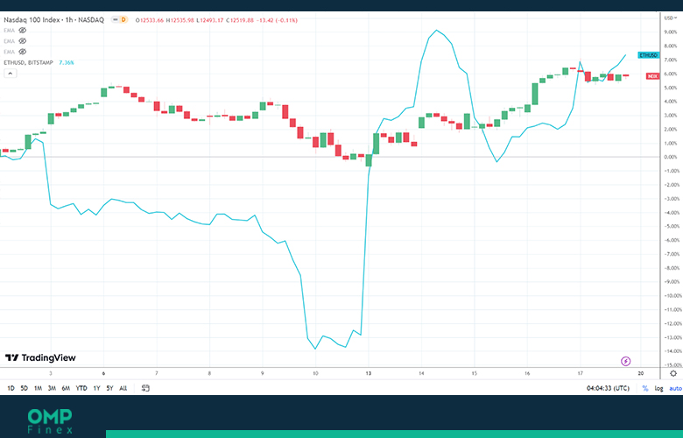Set time range to 6M
This screenshot has width=683, height=438.
point(66,388)
